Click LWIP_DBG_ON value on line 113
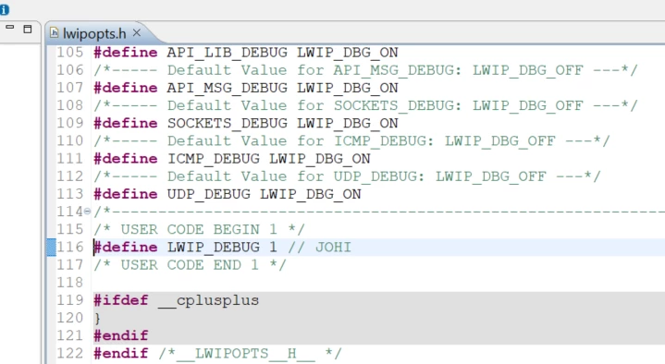The width and height of the screenshot is (665, 364). tap(311, 194)
